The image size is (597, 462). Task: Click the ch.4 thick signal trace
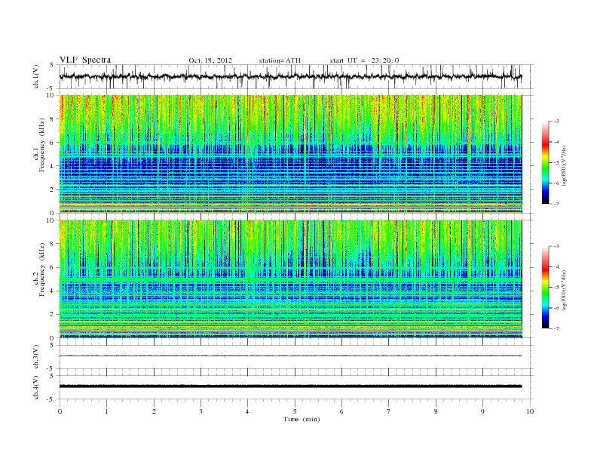pos(291,387)
